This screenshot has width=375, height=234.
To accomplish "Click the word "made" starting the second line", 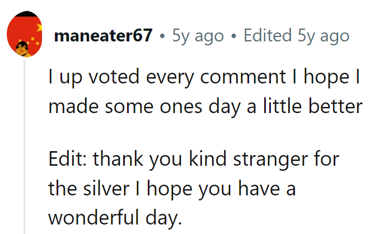I will [73, 106].
